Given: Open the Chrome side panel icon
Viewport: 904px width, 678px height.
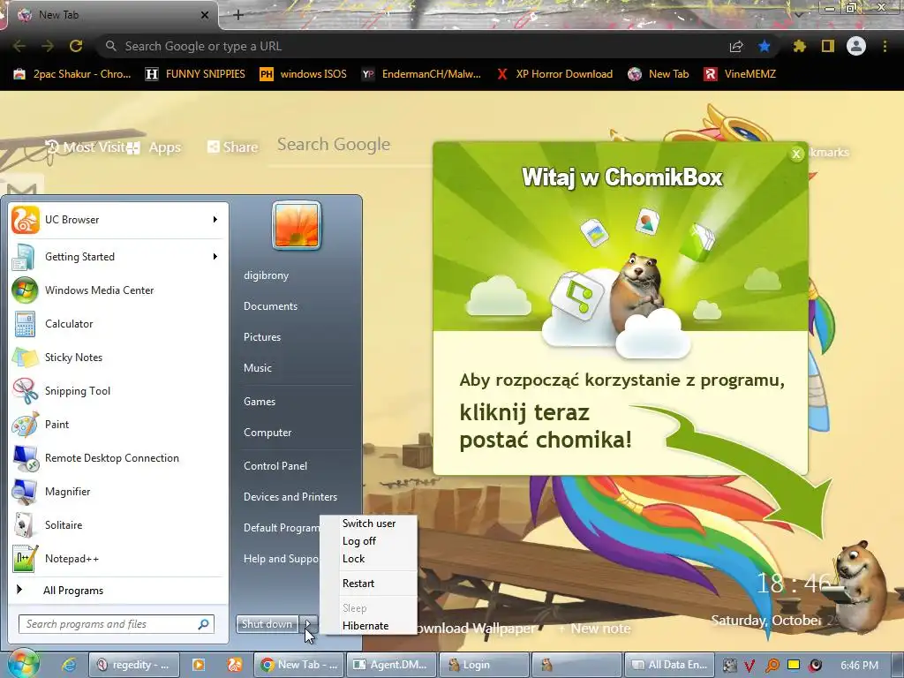Looking at the screenshot, I should click(828, 46).
